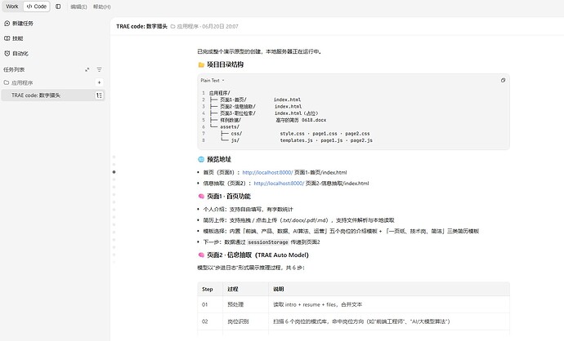The height and width of the screenshot is (341, 564).
Task: Click the 简历上传 bullet line
Action: coord(298,220)
